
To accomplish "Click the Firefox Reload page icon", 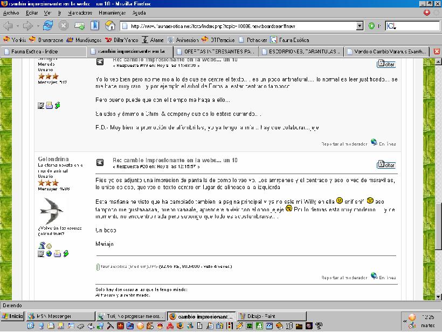I will click(x=48, y=25).
